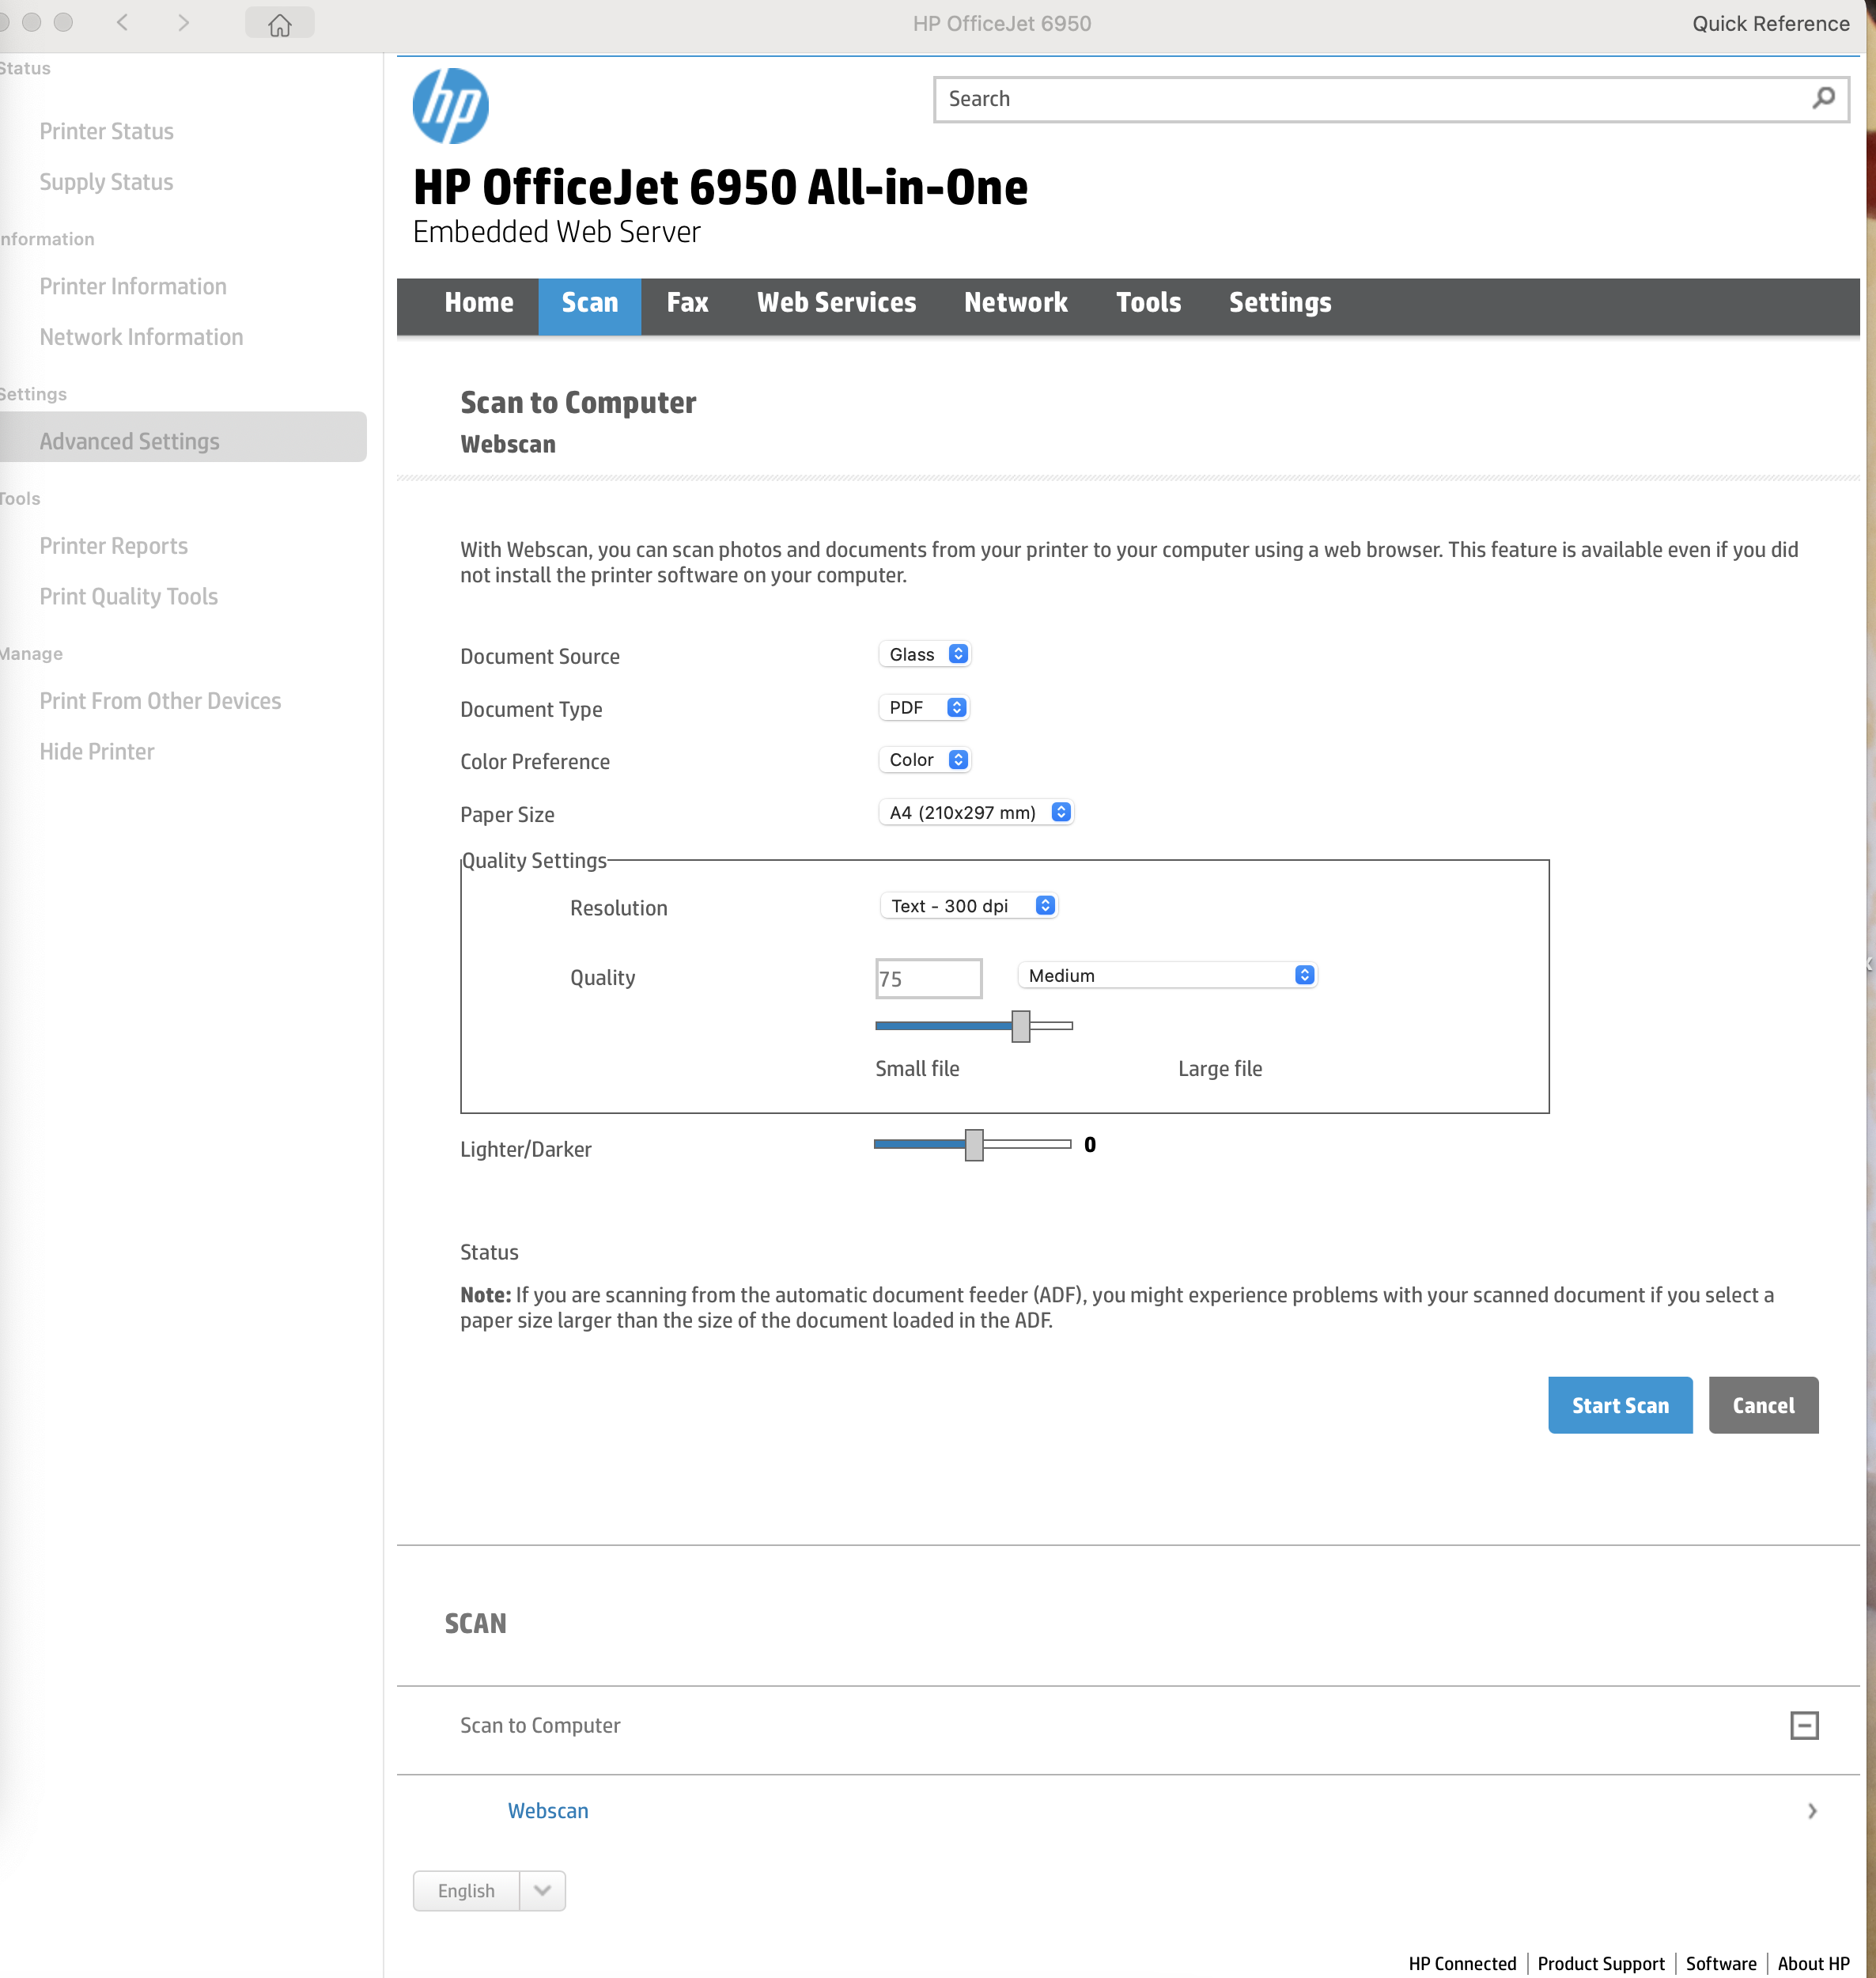Switch to the Fax tab
The width and height of the screenshot is (1876, 1978).
pos(687,303)
